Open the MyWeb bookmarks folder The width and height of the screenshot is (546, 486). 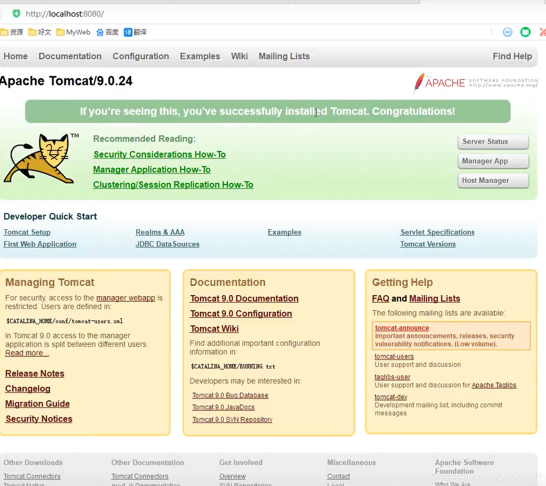pyautogui.click(x=74, y=32)
